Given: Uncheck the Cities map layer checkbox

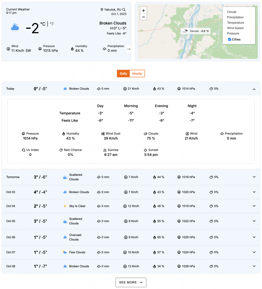Looking at the screenshot, I should [x=229, y=39].
